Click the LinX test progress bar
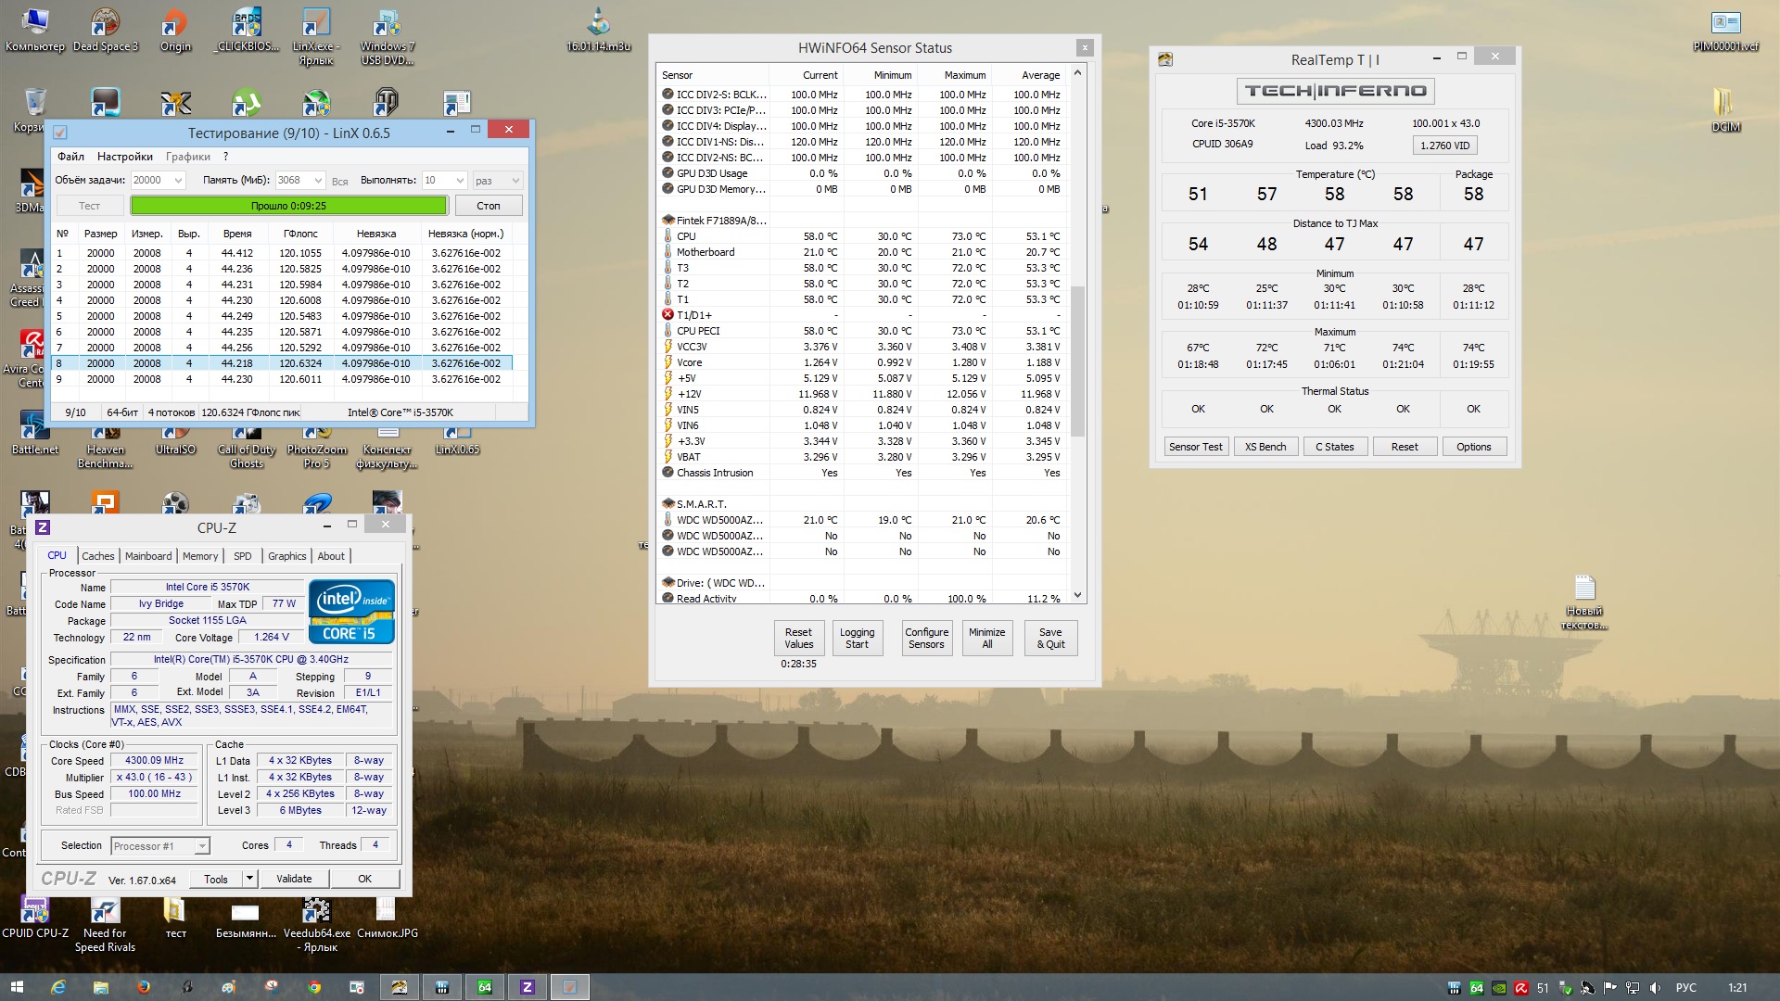The image size is (1780, 1001). [x=288, y=206]
